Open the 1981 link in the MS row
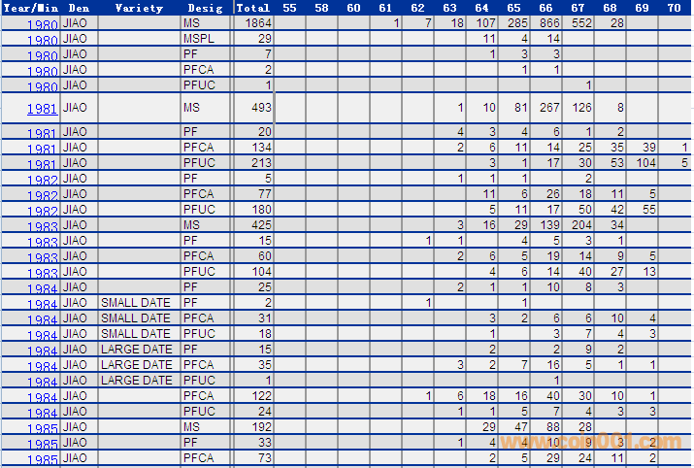The width and height of the screenshot is (694, 468). pos(43,109)
